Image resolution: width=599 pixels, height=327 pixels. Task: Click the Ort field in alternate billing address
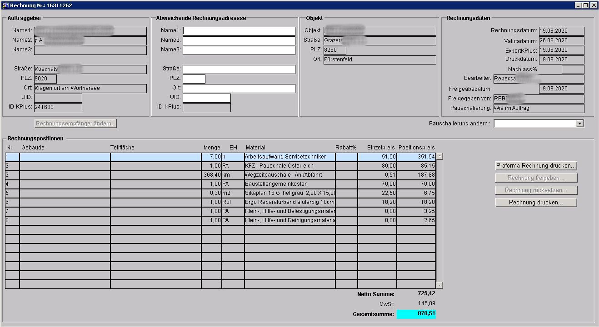[x=239, y=89]
